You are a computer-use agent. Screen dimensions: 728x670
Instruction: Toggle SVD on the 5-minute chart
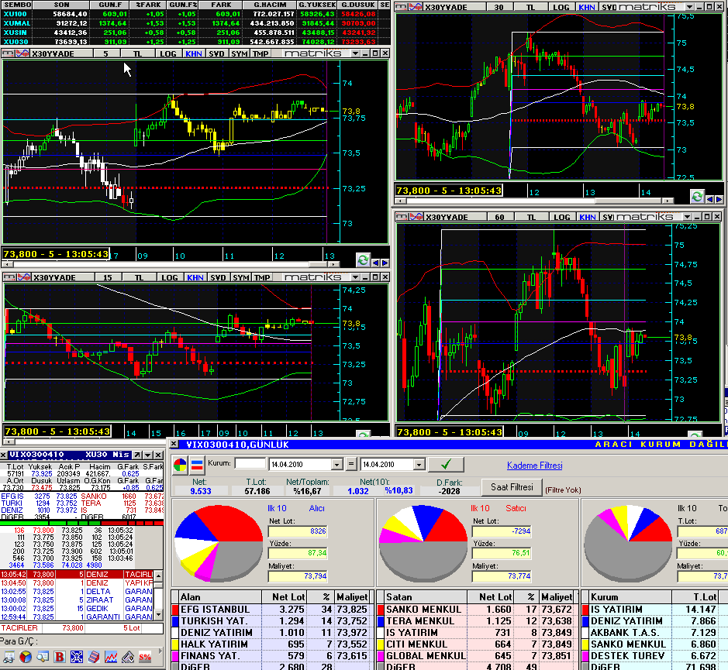click(216, 53)
